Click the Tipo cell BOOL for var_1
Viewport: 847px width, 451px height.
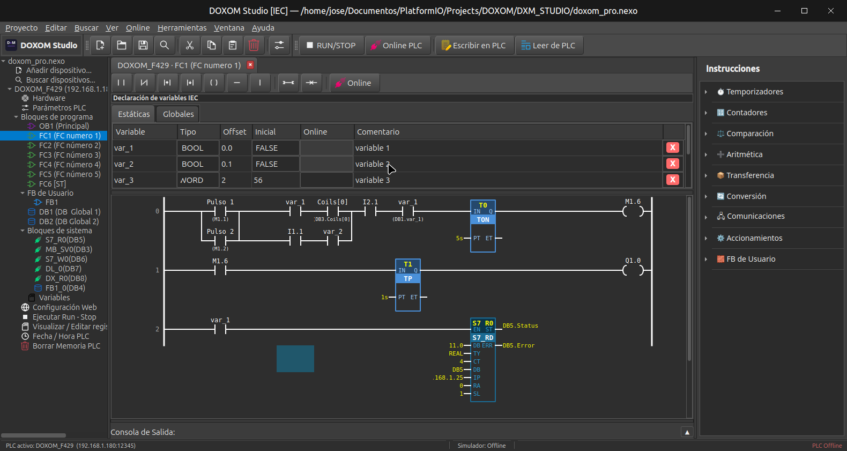pyautogui.click(x=198, y=148)
